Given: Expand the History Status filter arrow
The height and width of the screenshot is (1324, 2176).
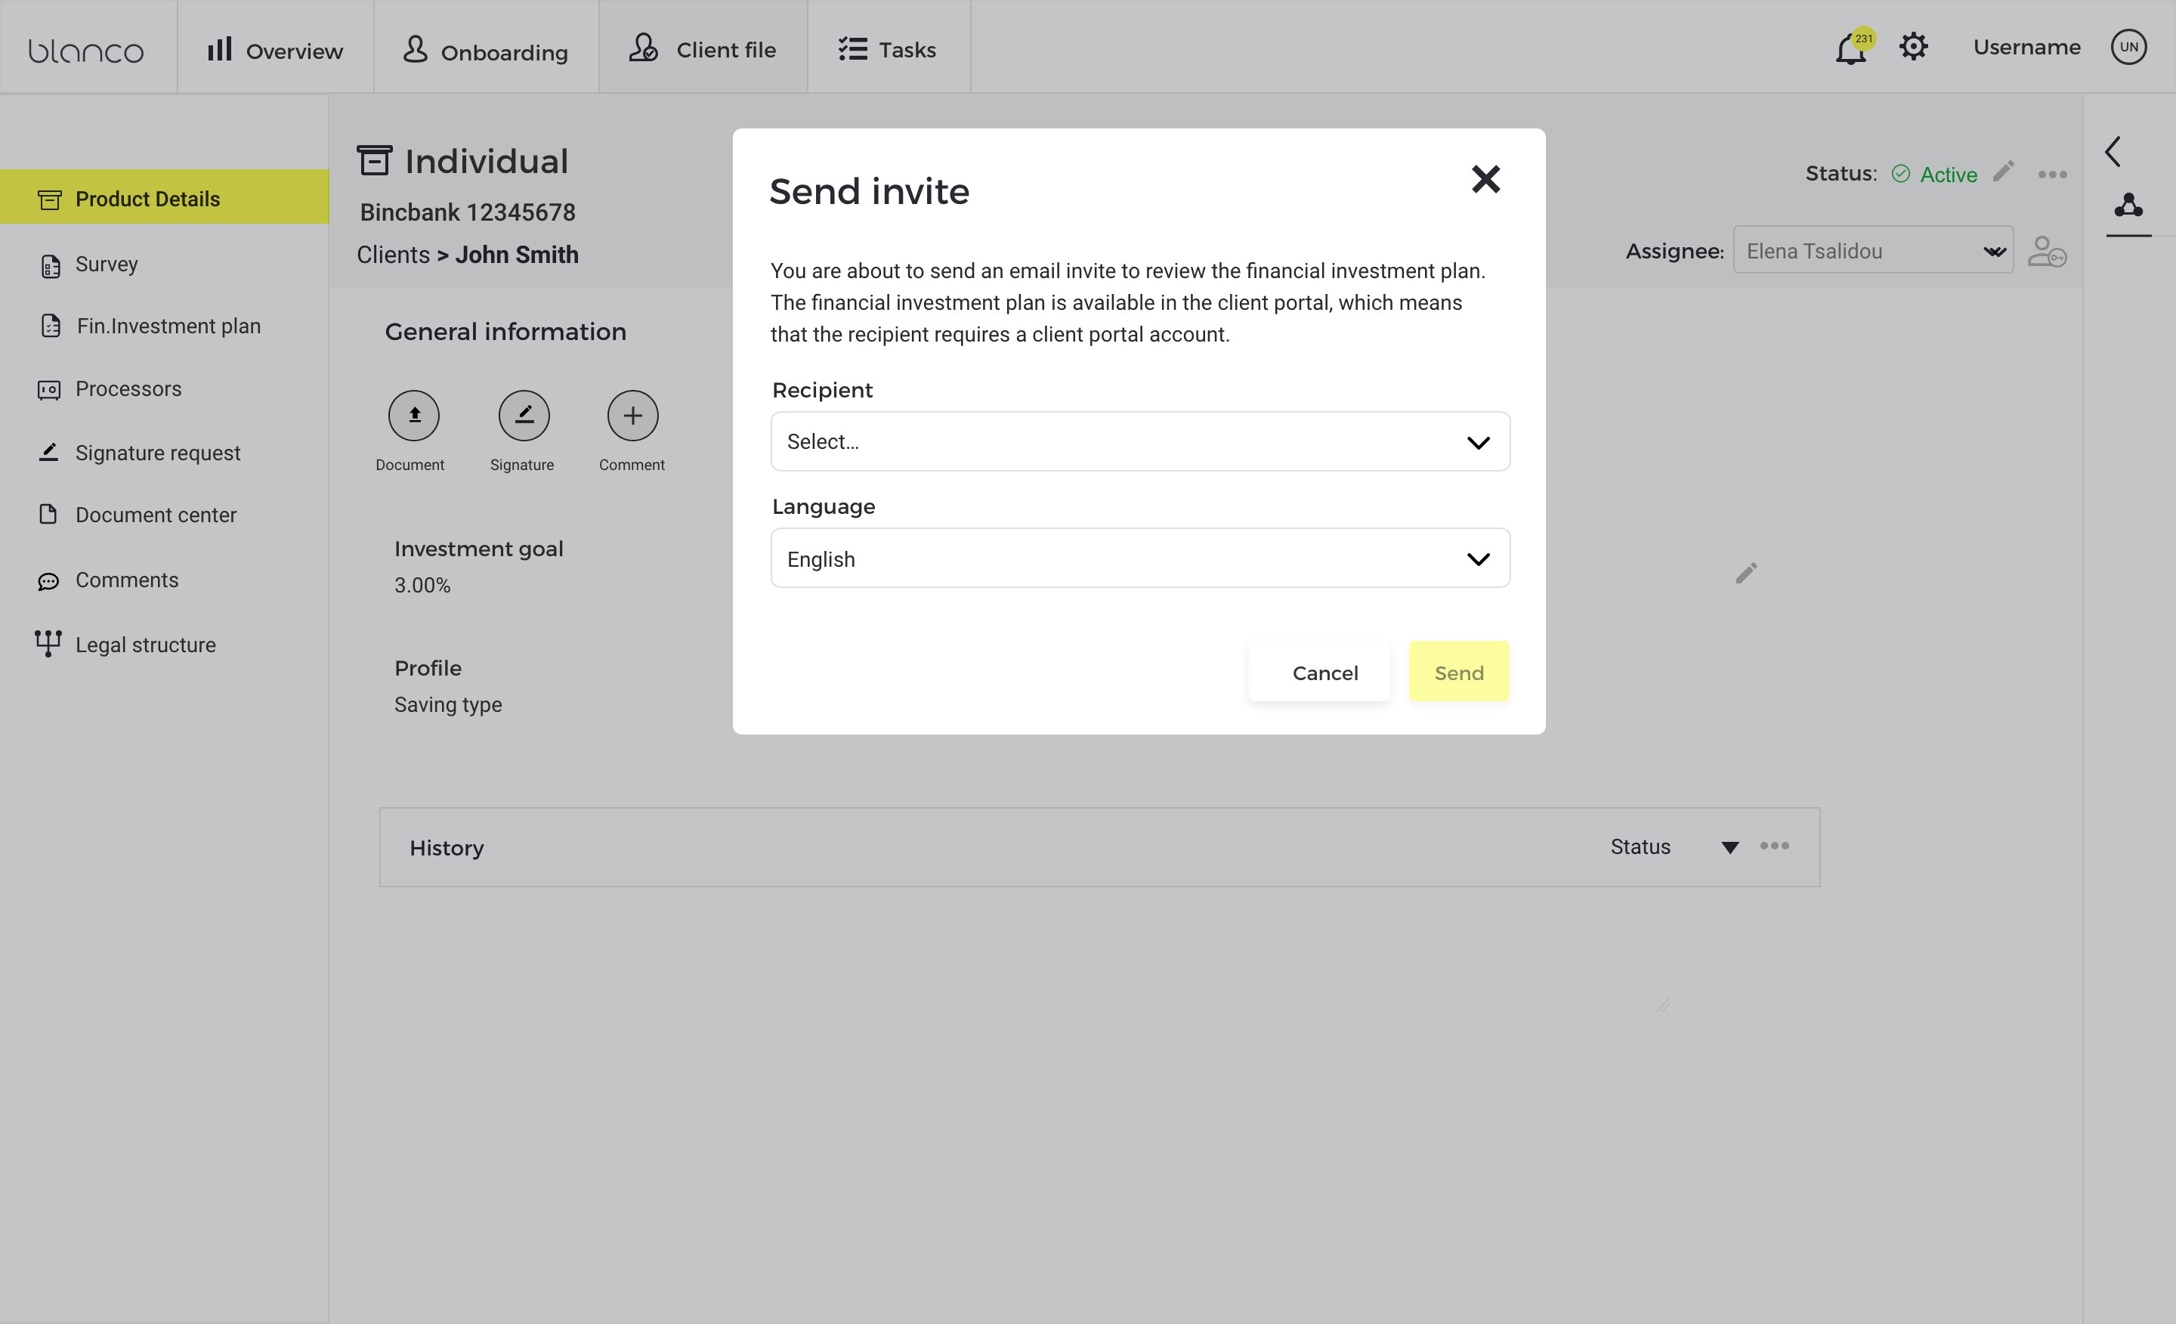Looking at the screenshot, I should (1729, 848).
